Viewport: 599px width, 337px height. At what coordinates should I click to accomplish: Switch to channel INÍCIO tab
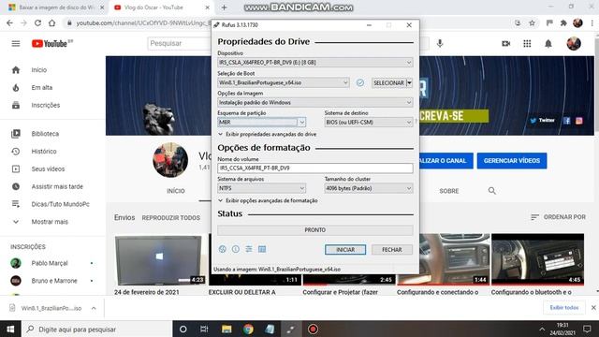tap(176, 191)
